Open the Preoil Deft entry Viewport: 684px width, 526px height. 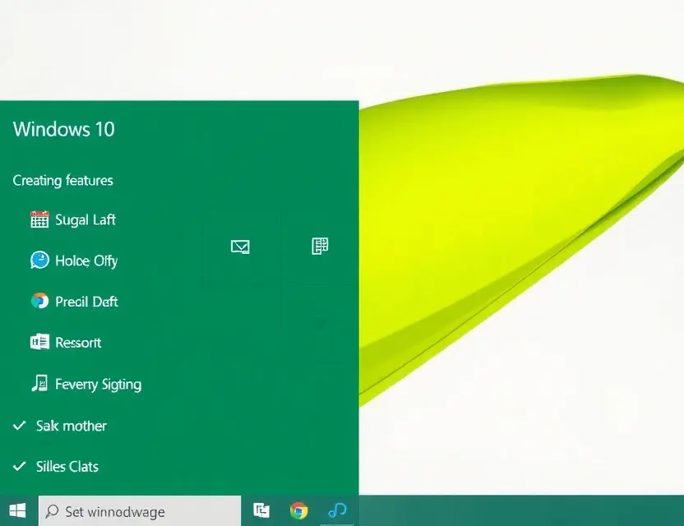point(86,302)
